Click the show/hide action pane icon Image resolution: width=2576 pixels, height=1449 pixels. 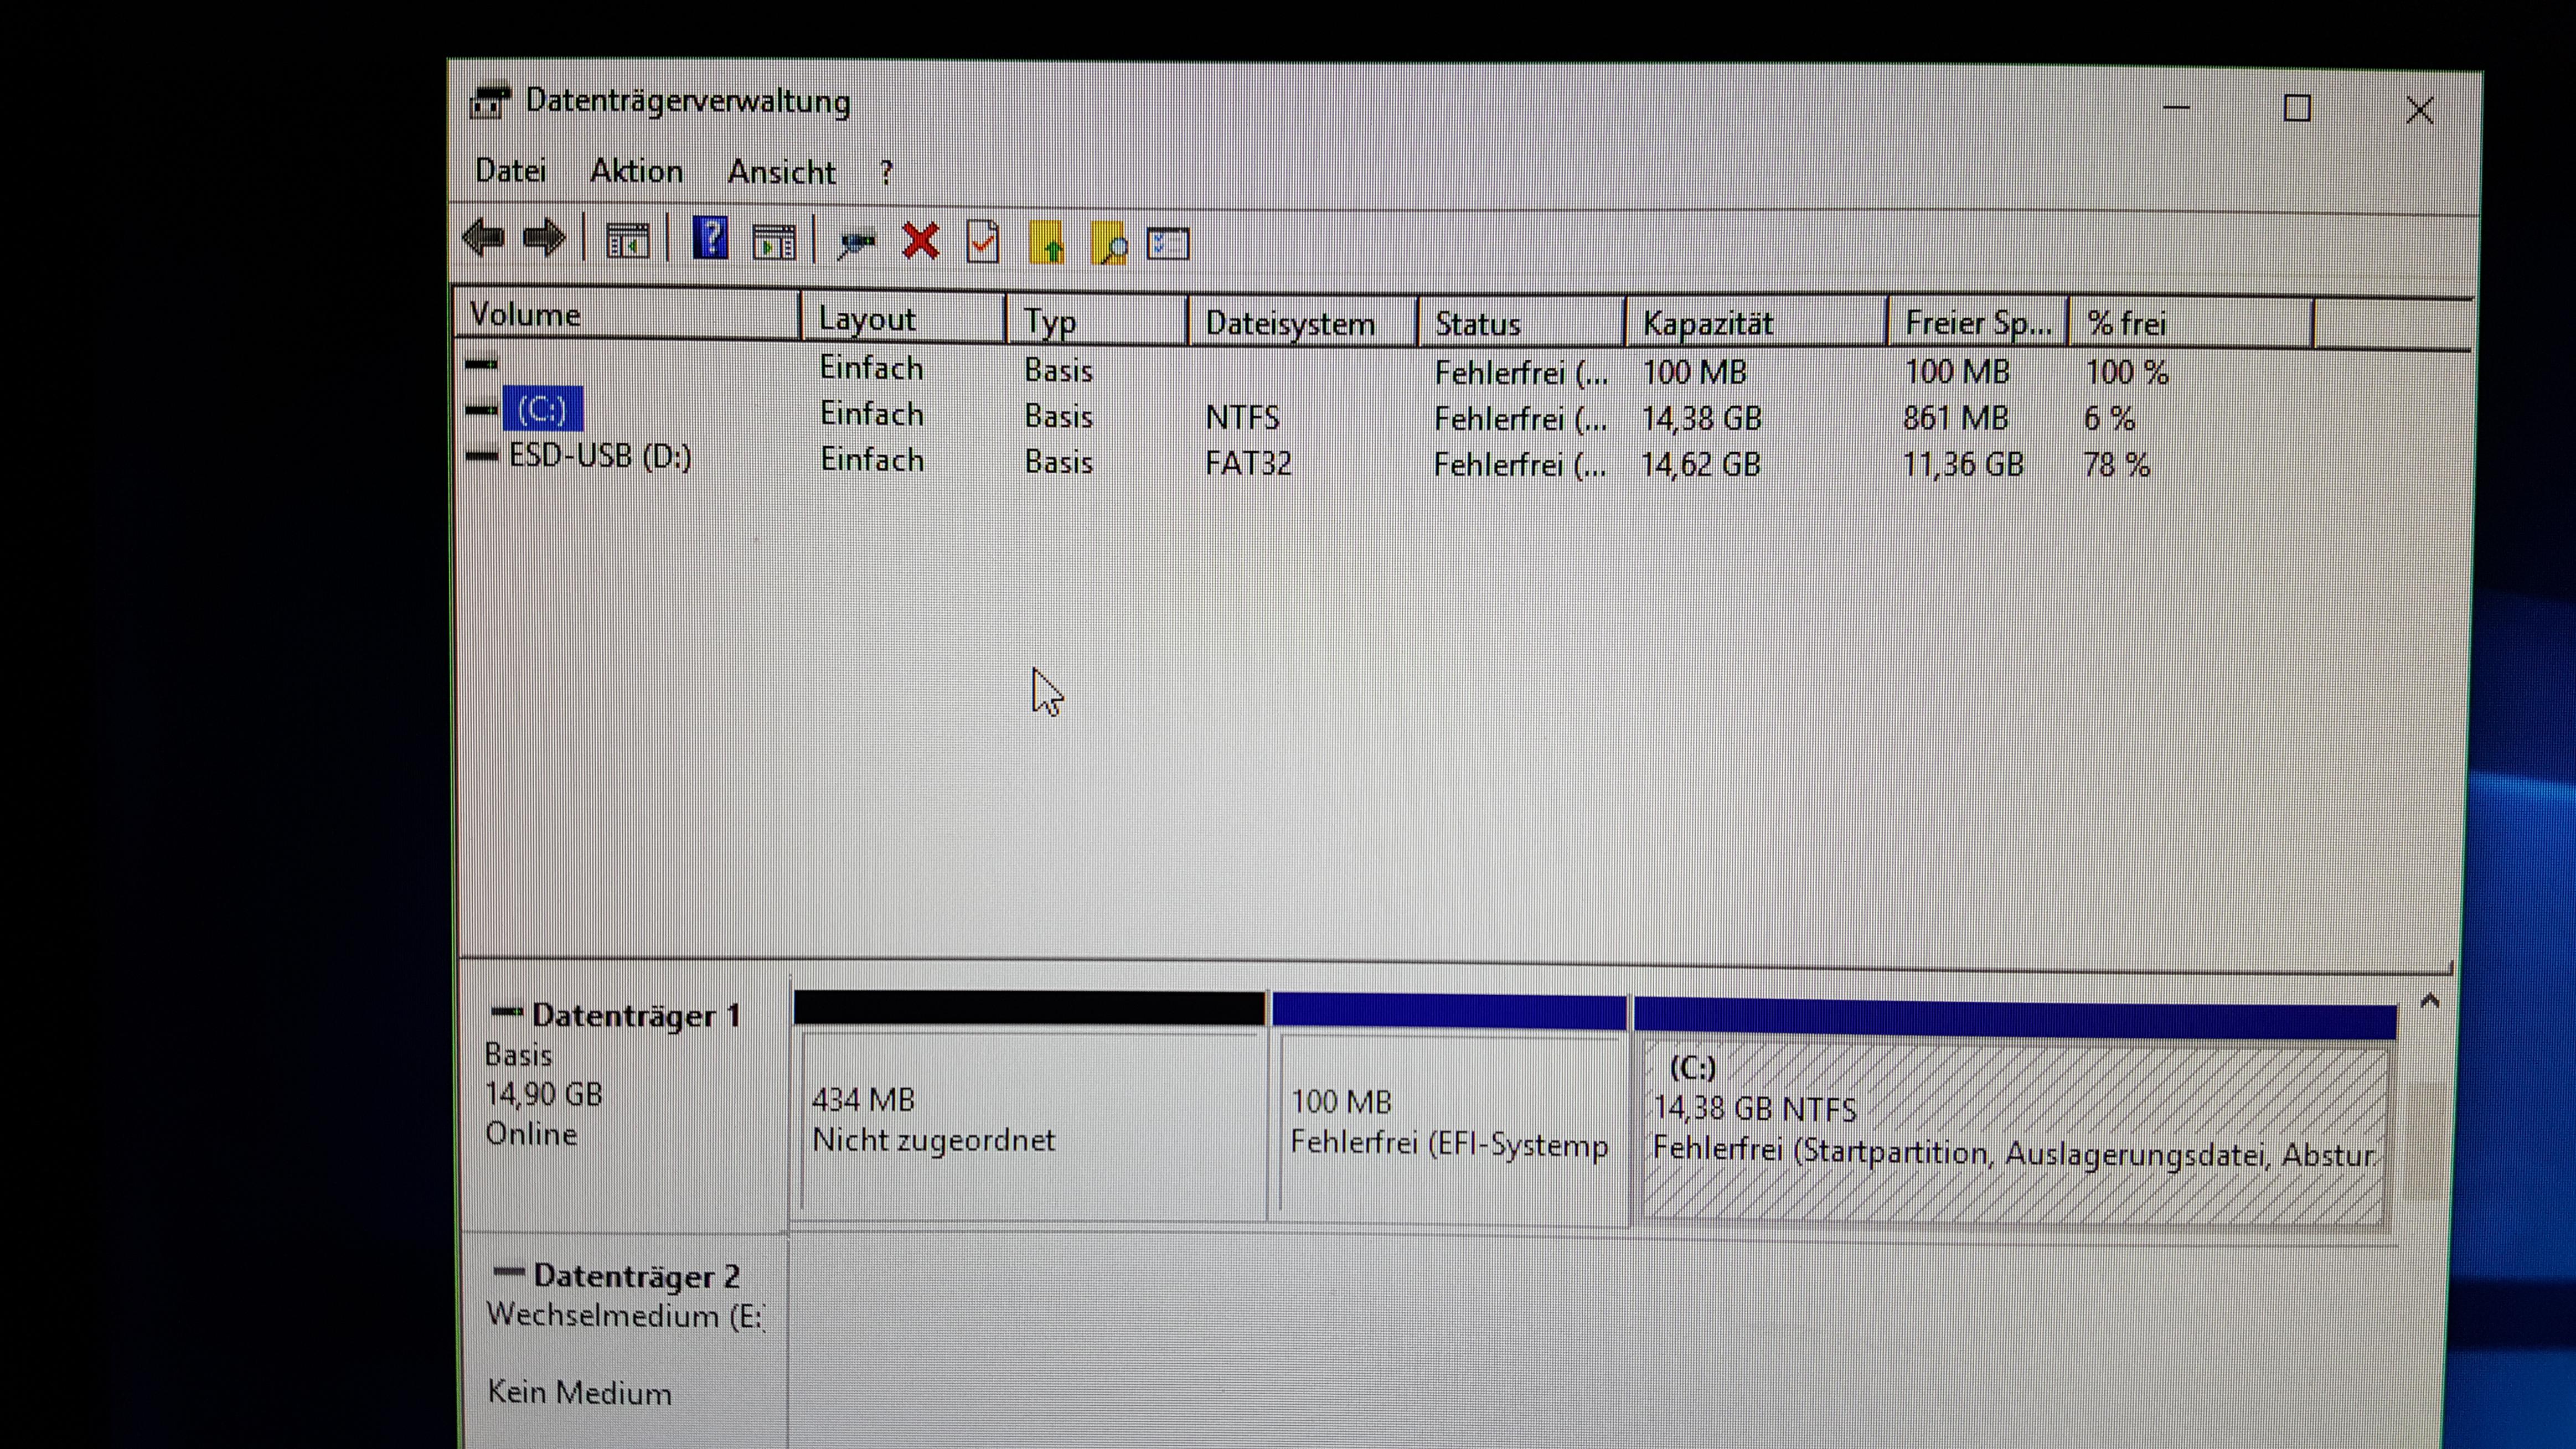[774, 242]
